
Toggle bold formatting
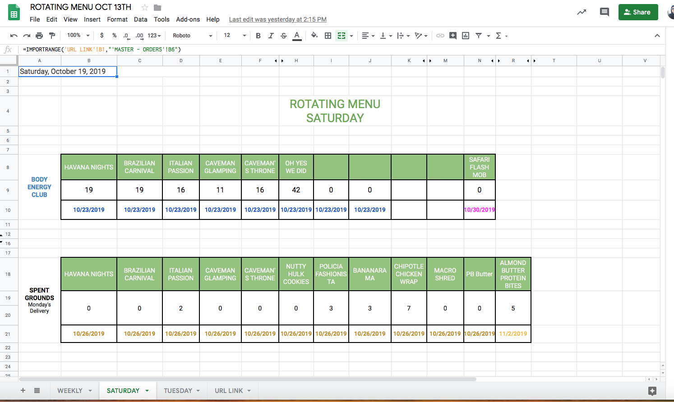pos(258,36)
